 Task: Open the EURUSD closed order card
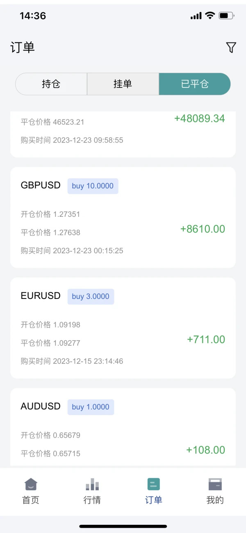pyautogui.click(x=123, y=328)
